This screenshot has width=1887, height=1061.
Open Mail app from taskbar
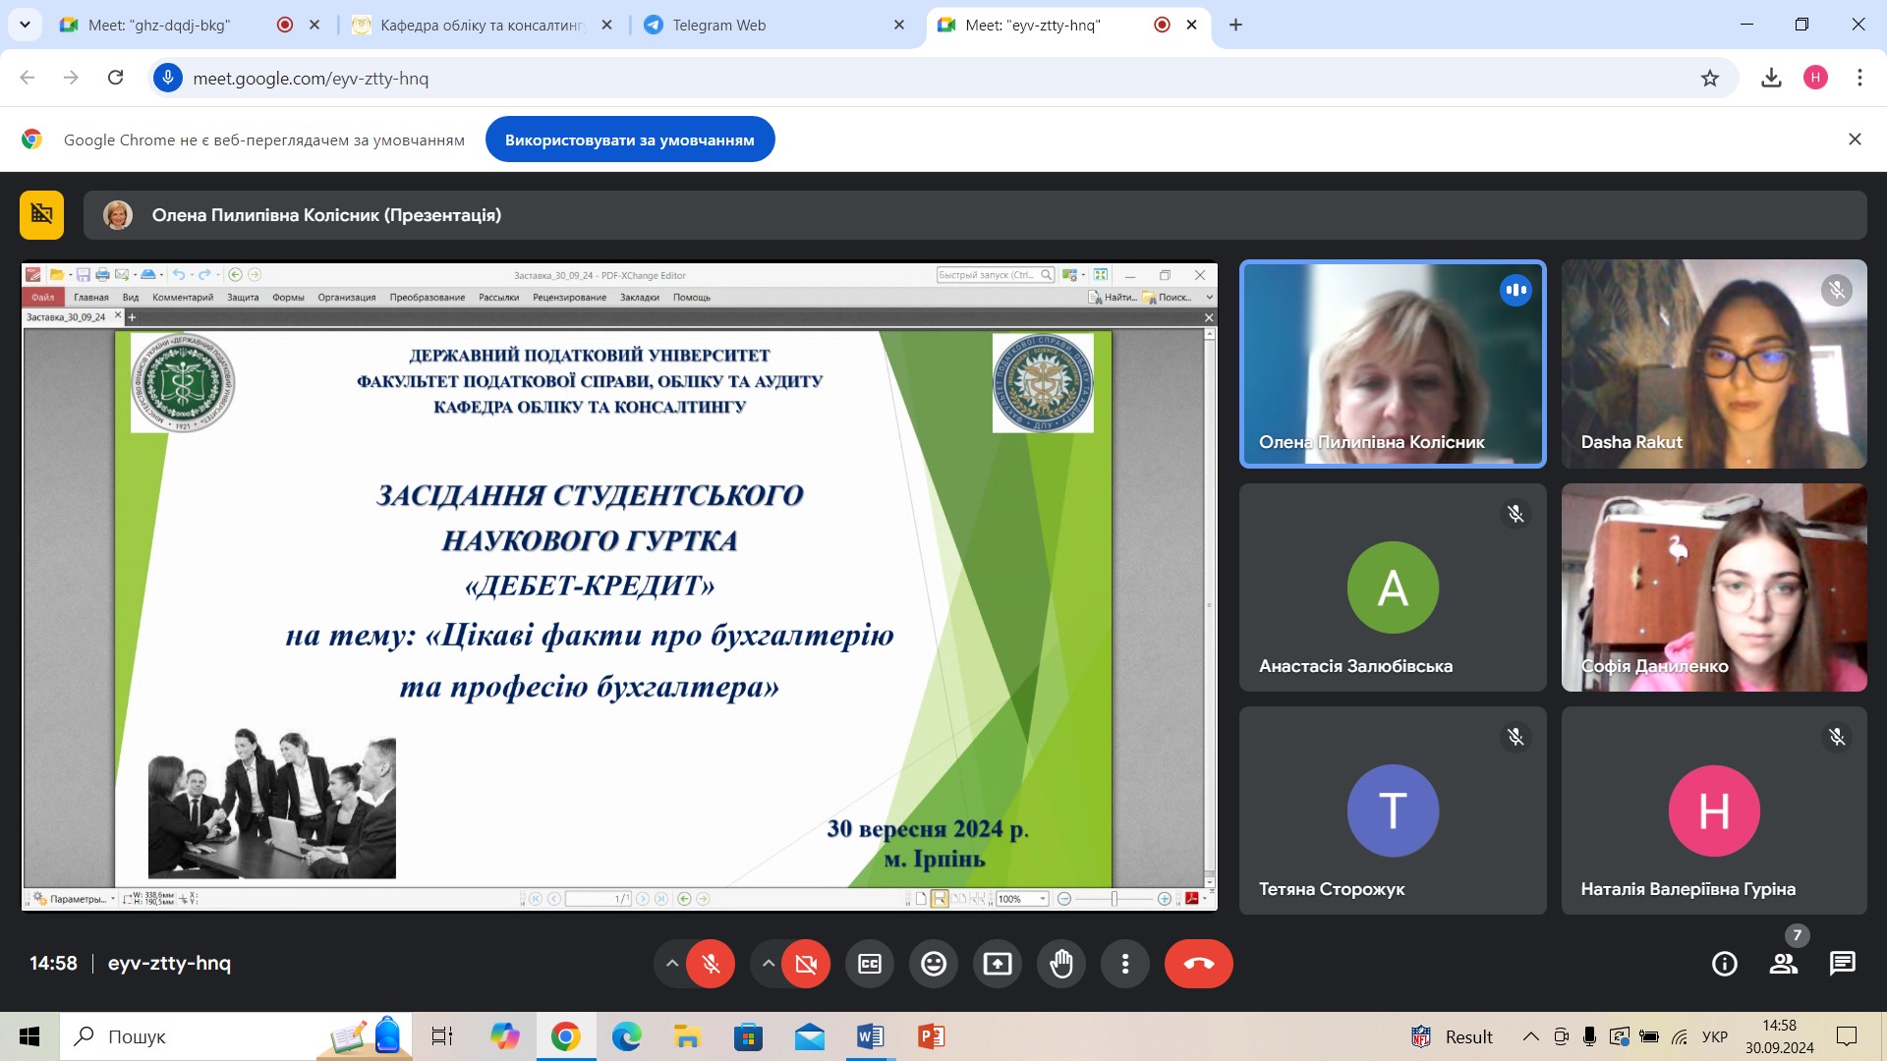click(x=809, y=1036)
